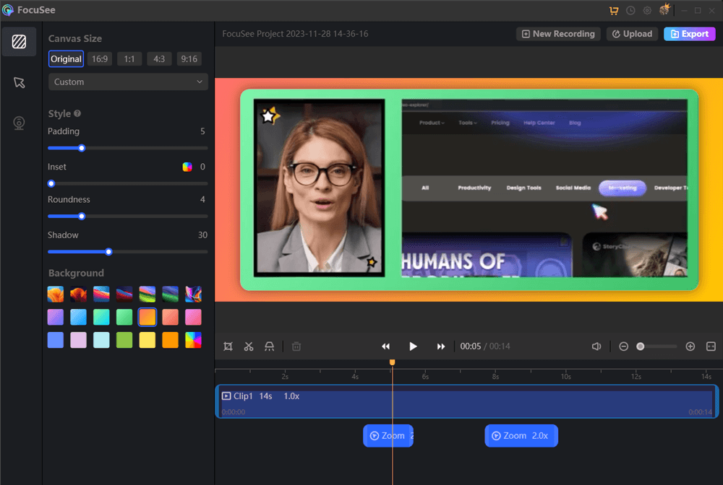Click the shopping cart icon

coord(614,10)
